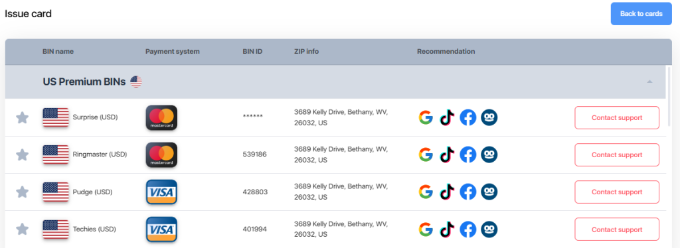The image size is (680, 248).
Task: Click the Payment system column header
Action: [x=173, y=52]
